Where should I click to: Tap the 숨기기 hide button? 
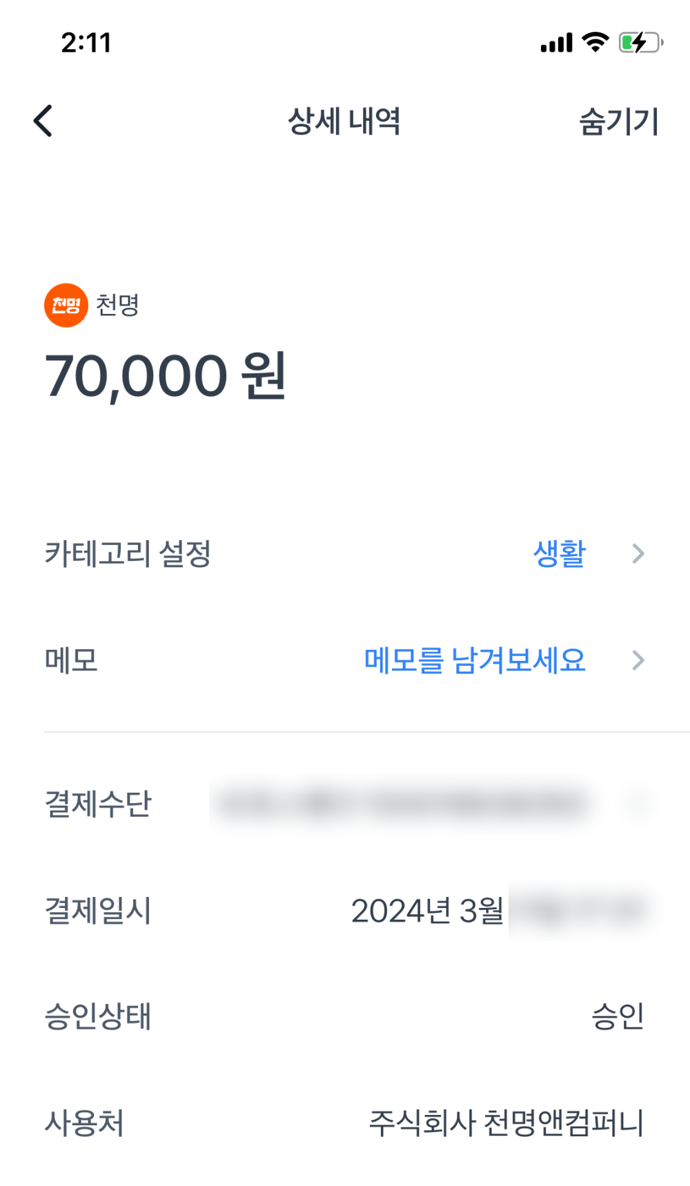coord(618,121)
